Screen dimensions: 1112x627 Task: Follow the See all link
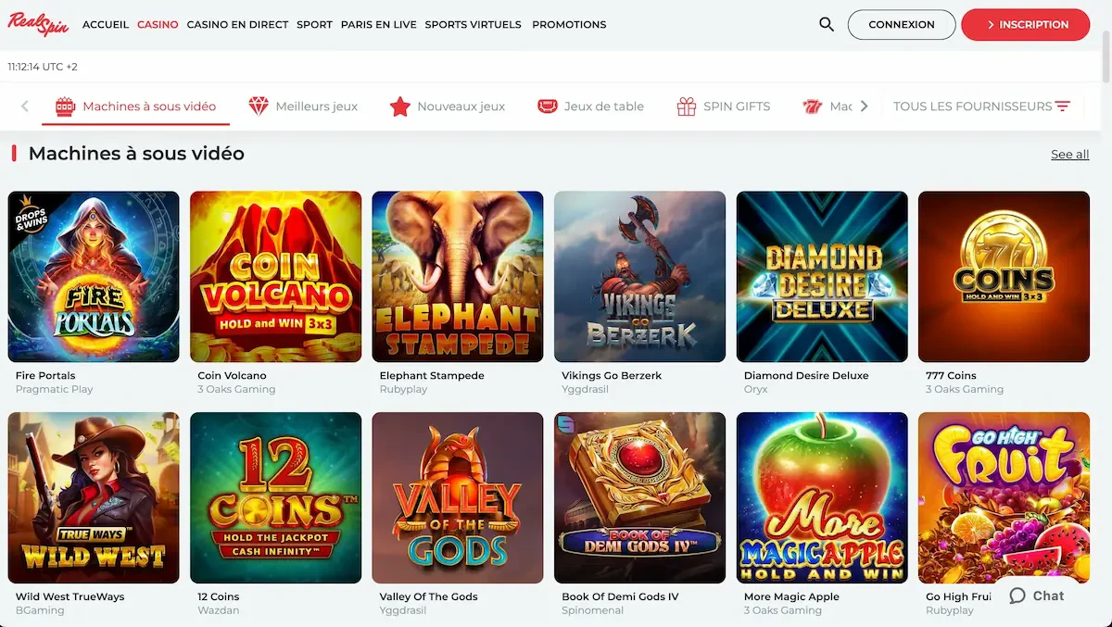[x=1069, y=155]
